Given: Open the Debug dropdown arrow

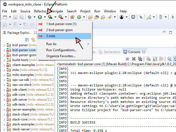Looking at the screenshot, I should (x=34, y=17).
